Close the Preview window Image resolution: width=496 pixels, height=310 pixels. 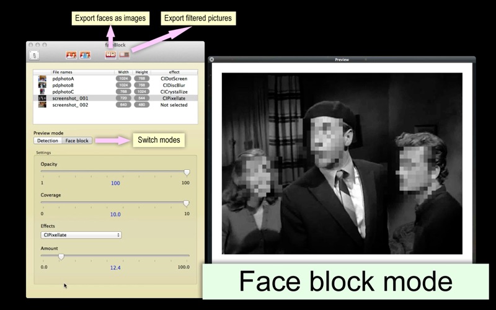[211, 59]
